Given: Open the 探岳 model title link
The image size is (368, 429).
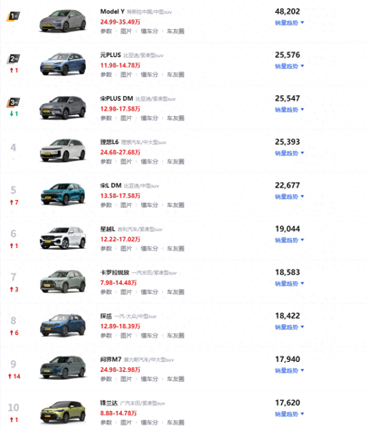Looking at the screenshot, I should [106, 316].
